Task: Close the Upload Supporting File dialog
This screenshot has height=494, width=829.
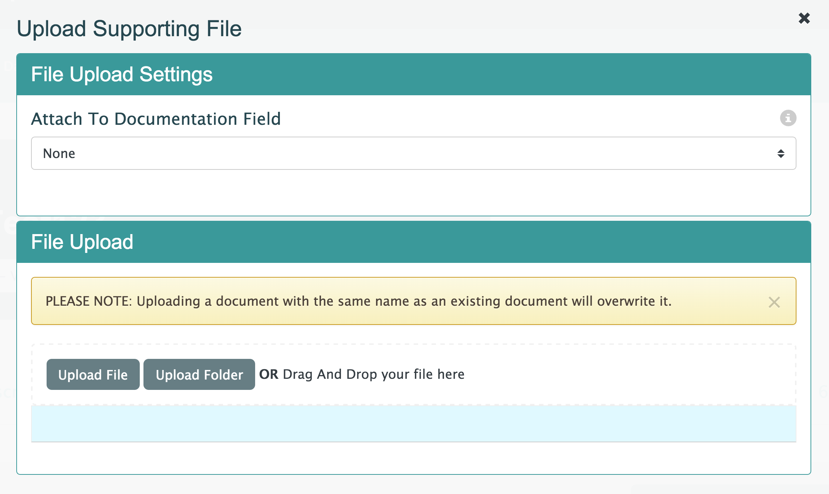Action: click(804, 18)
